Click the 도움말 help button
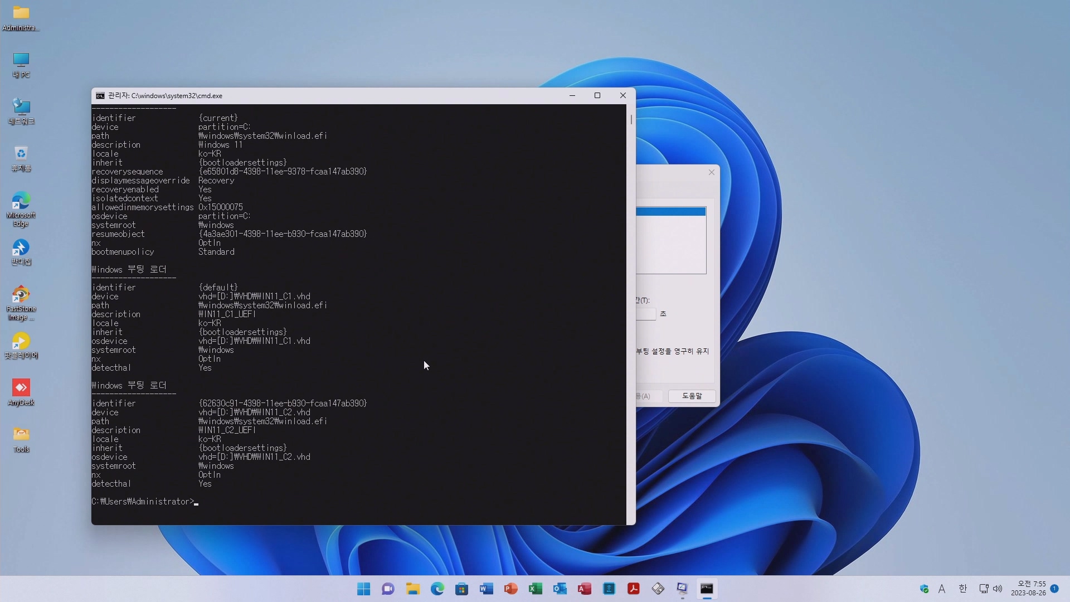This screenshot has width=1070, height=602. (x=692, y=396)
